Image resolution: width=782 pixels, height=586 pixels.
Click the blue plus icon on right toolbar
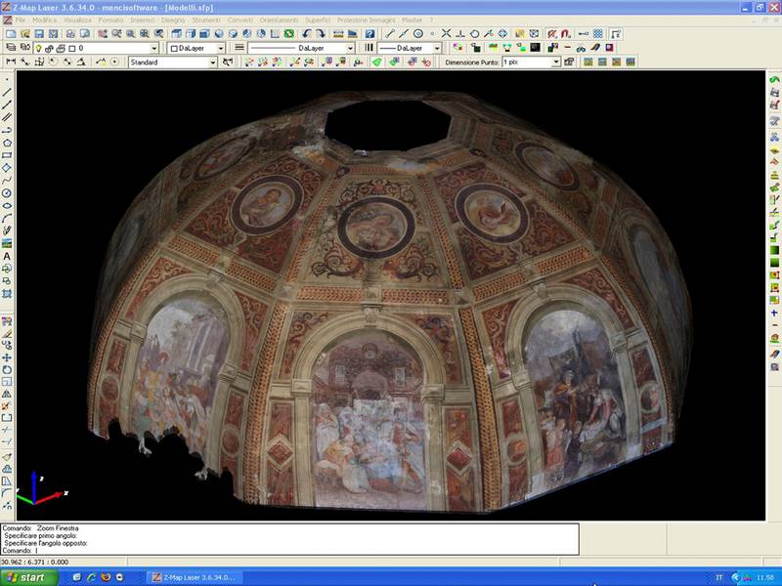774,313
